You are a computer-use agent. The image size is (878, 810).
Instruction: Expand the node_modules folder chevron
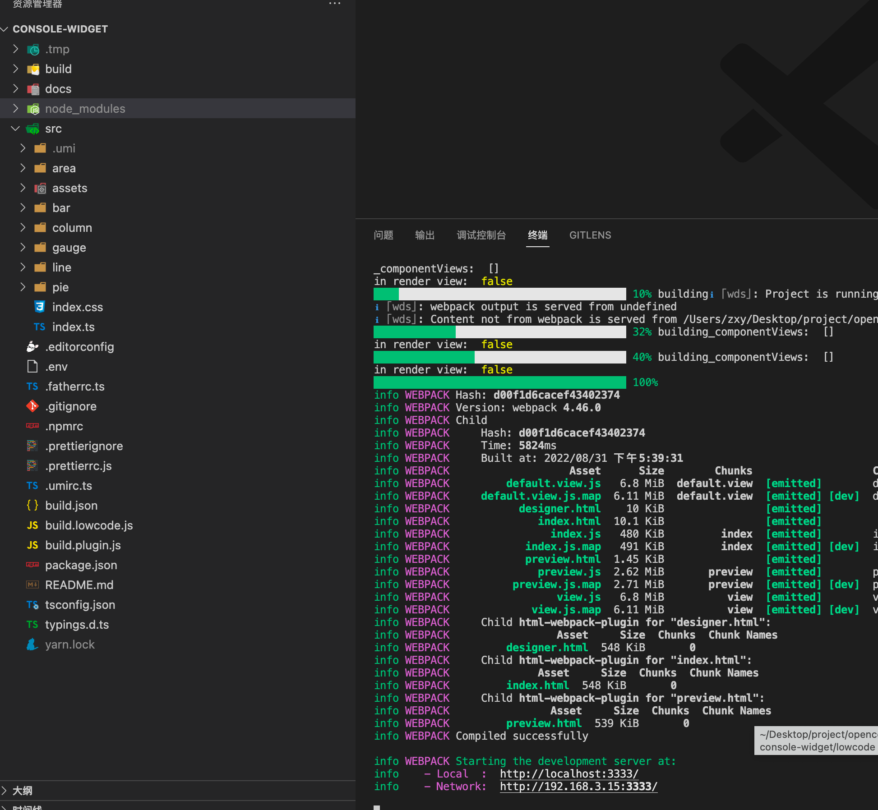point(16,109)
